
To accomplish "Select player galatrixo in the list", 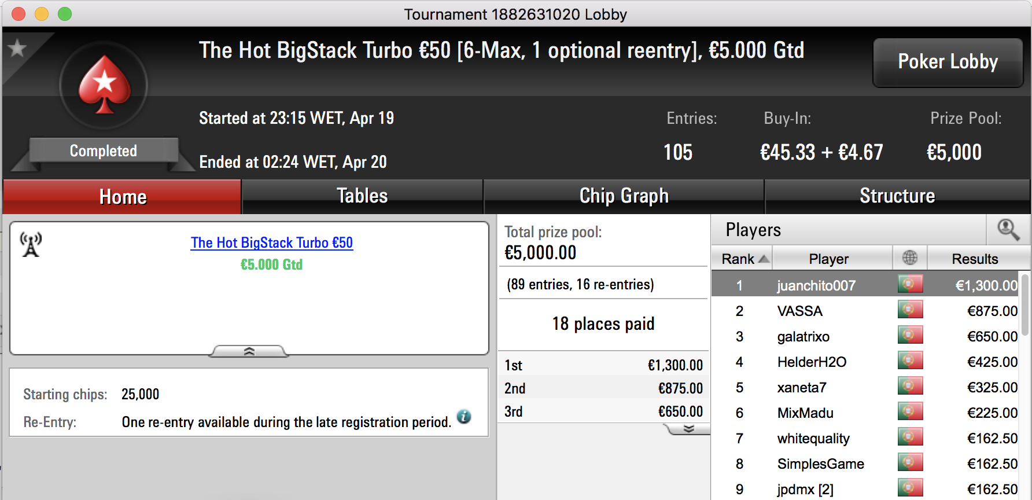I will pyautogui.click(x=803, y=336).
